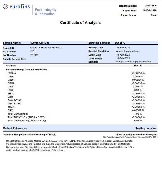162x183 pixels.
Task: Click the Report Status value Final
Action: [154, 15]
